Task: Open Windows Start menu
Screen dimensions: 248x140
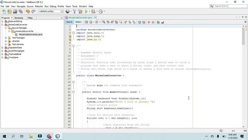Action: click(x=4, y=136)
